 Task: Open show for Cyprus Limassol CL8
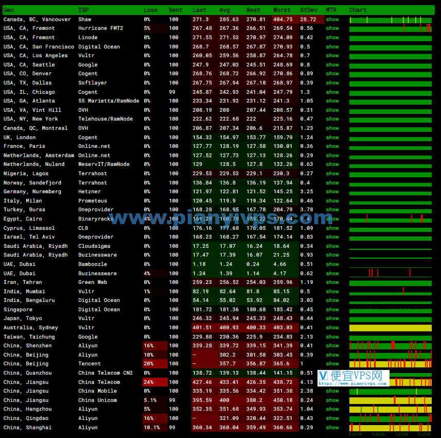tap(332, 228)
